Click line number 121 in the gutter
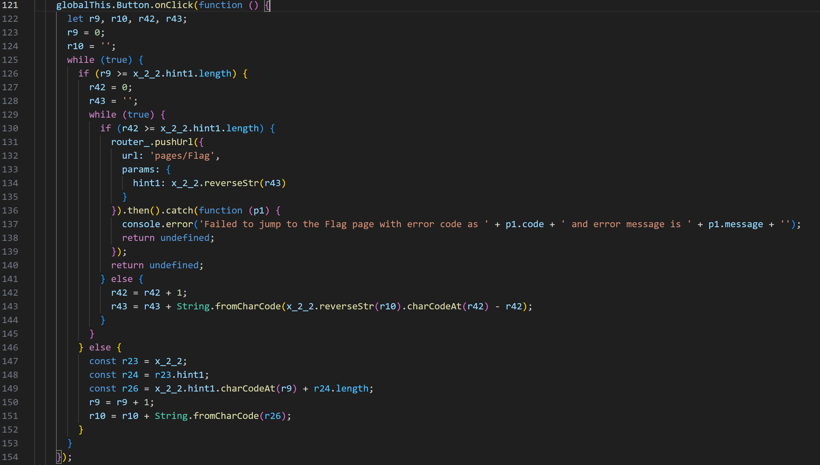The image size is (820, 465). pyautogui.click(x=10, y=5)
